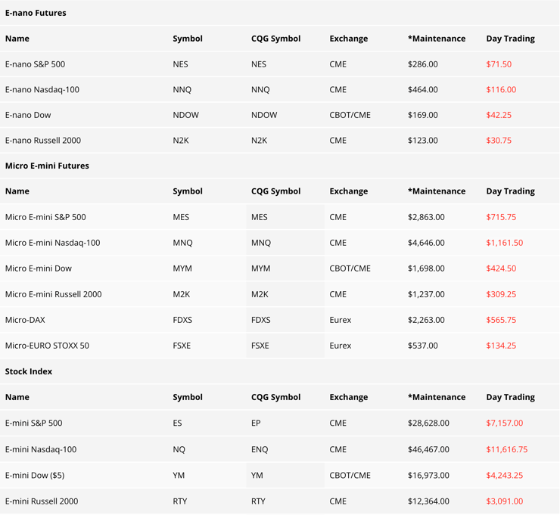Select the $286.00 maintenance value
The image size is (560, 515).
pos(422,64)
